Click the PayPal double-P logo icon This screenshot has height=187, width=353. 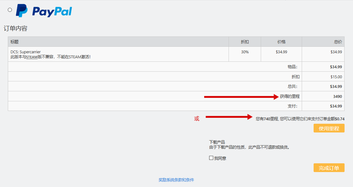click(22, 11)
